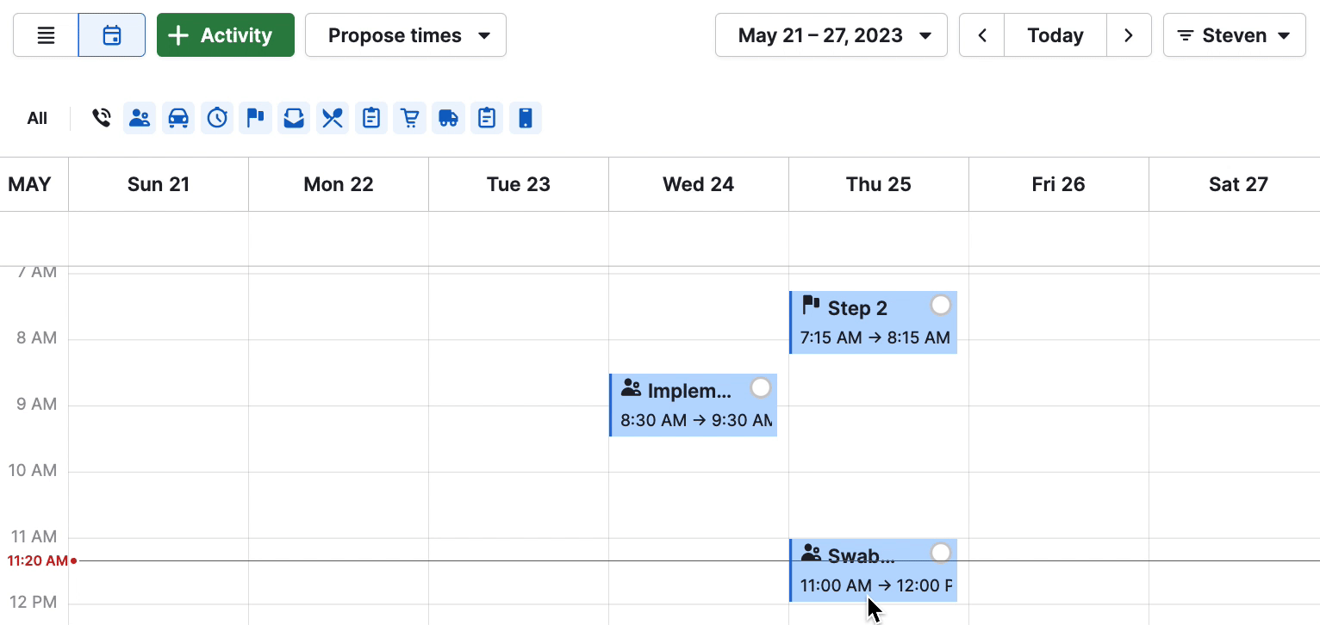Screen dimensions: 1320x625
Task: Mark the Implem... meeting as done
Action: pyautogui.click(x=761, y=387)
